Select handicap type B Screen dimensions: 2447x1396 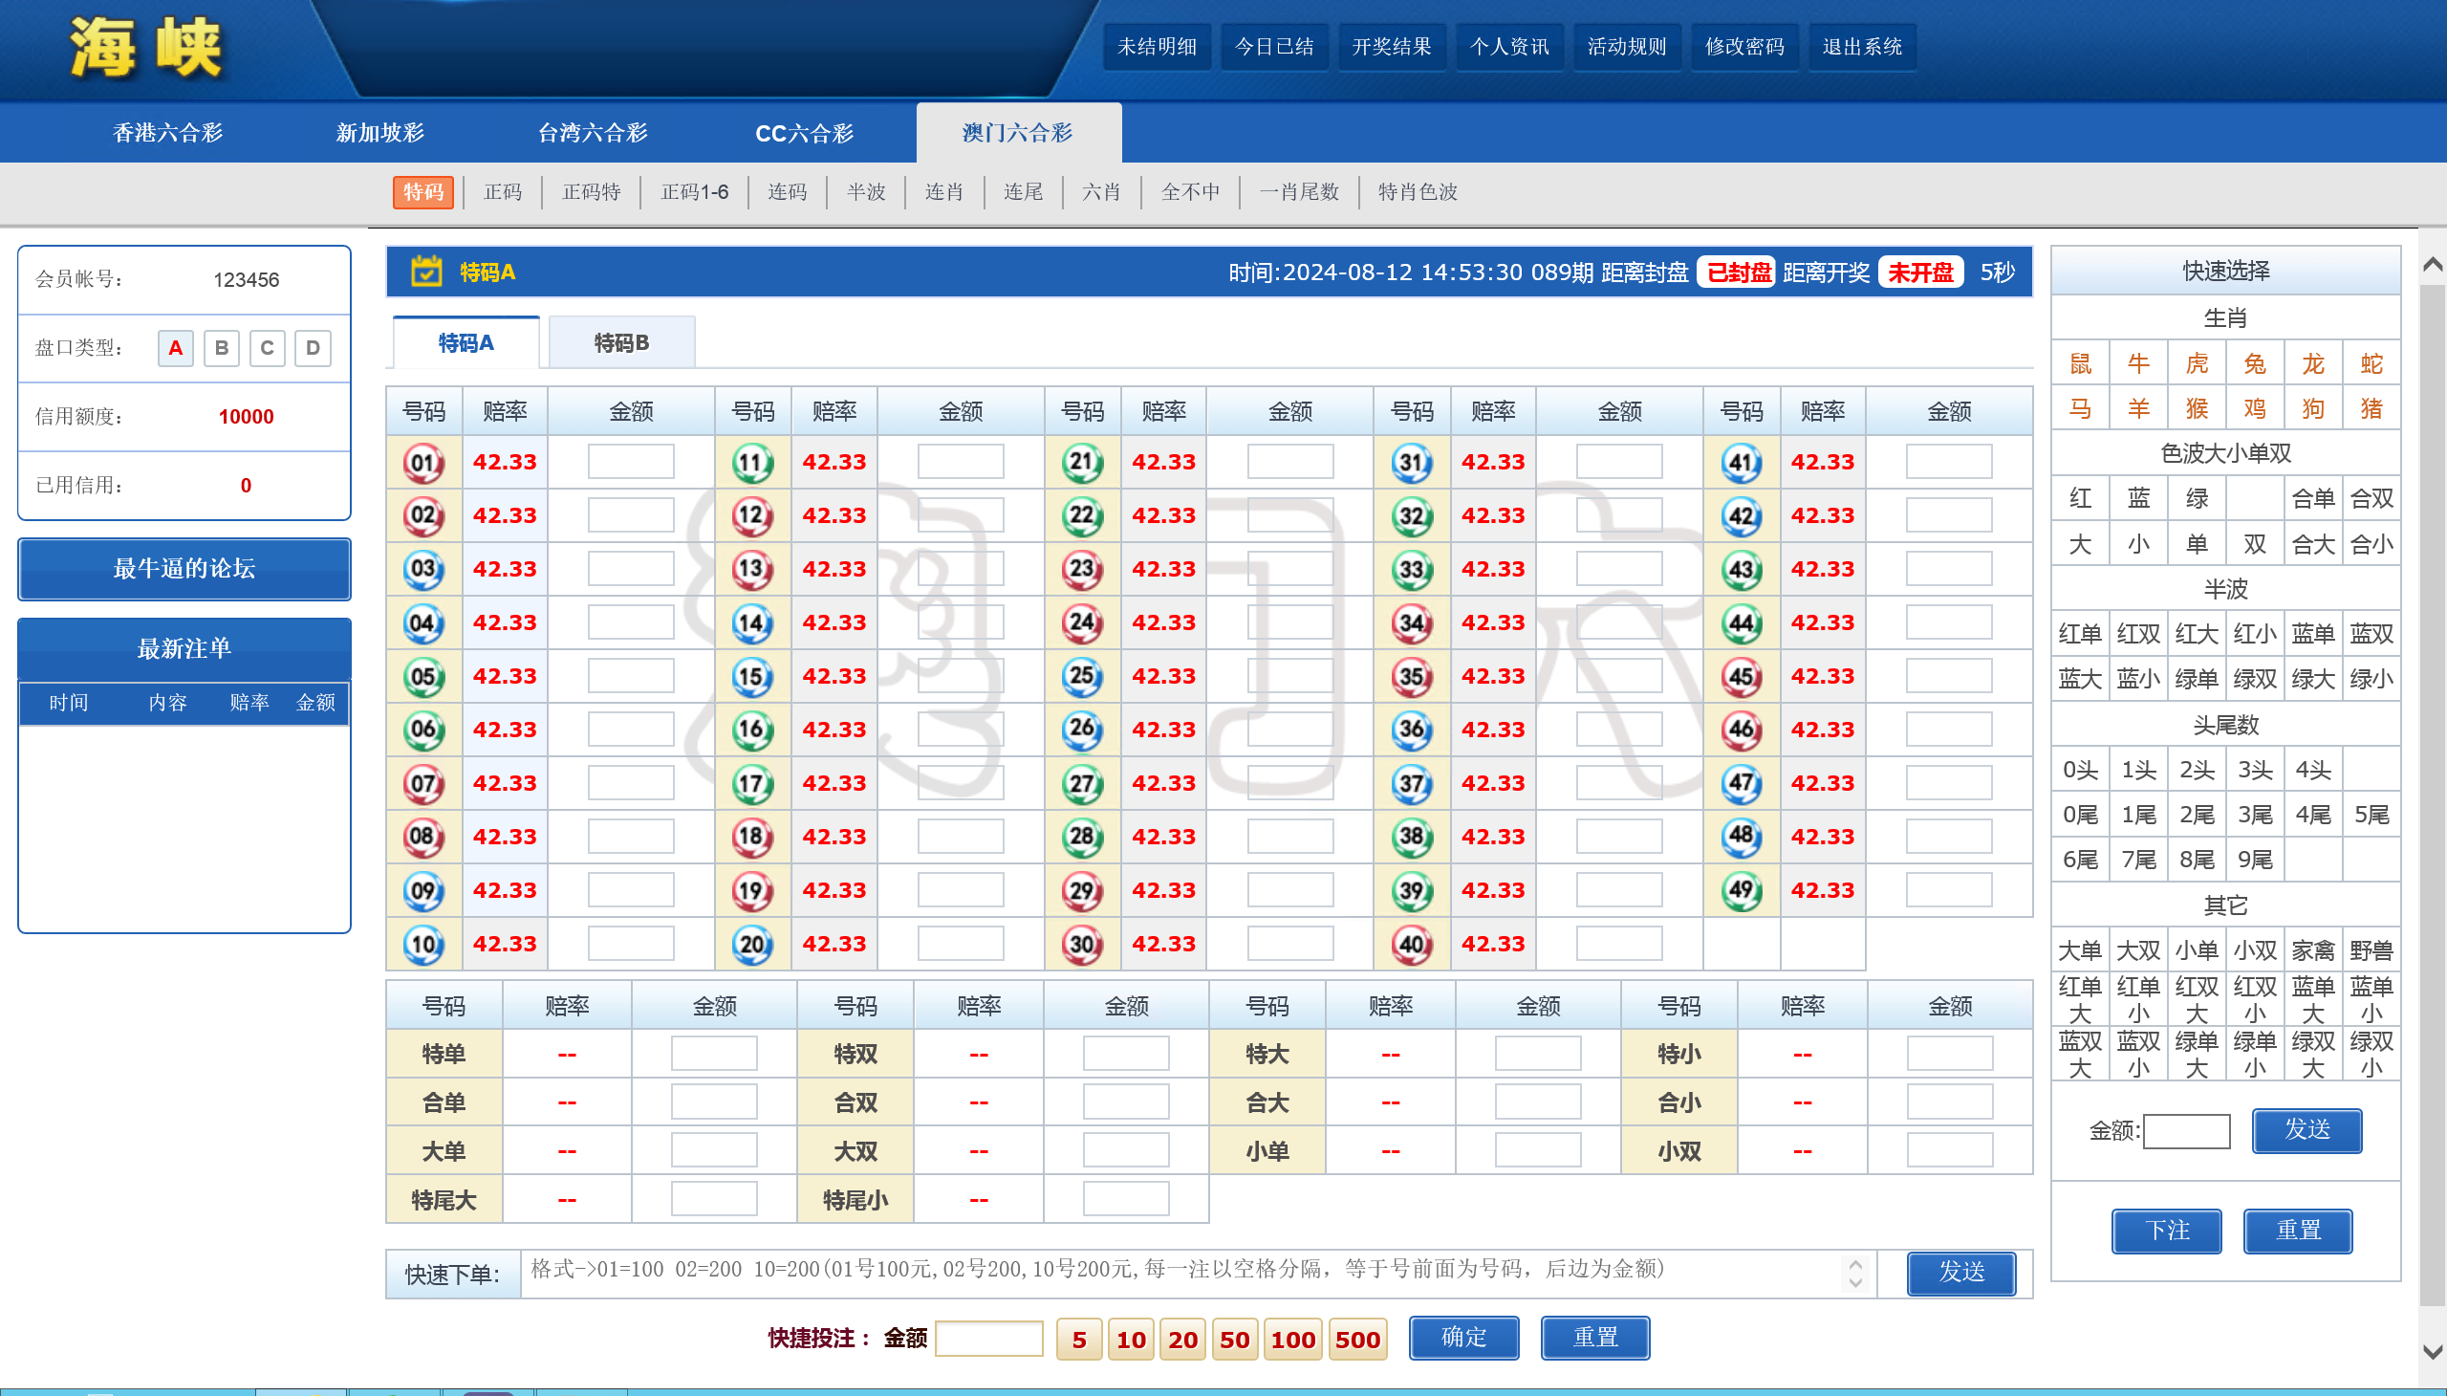click(x=222, y=348)
